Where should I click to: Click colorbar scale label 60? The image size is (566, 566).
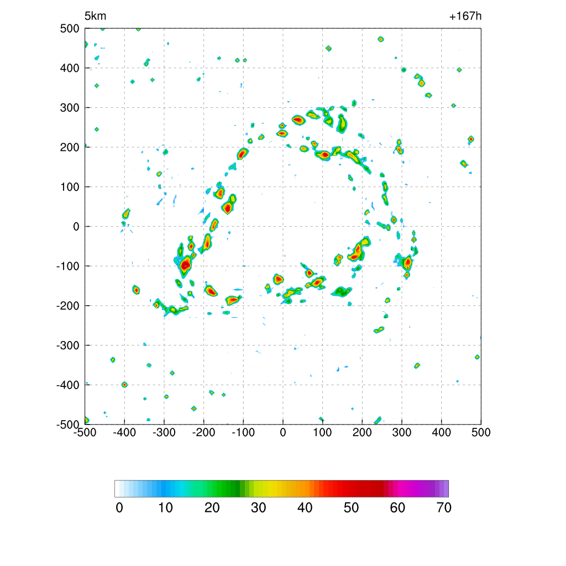click(397, 508)
